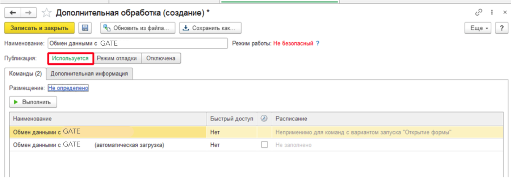Viewport: 512px width, 178px height.
Task: Click the Не определено placement link
Action: (x=68, y=88)
